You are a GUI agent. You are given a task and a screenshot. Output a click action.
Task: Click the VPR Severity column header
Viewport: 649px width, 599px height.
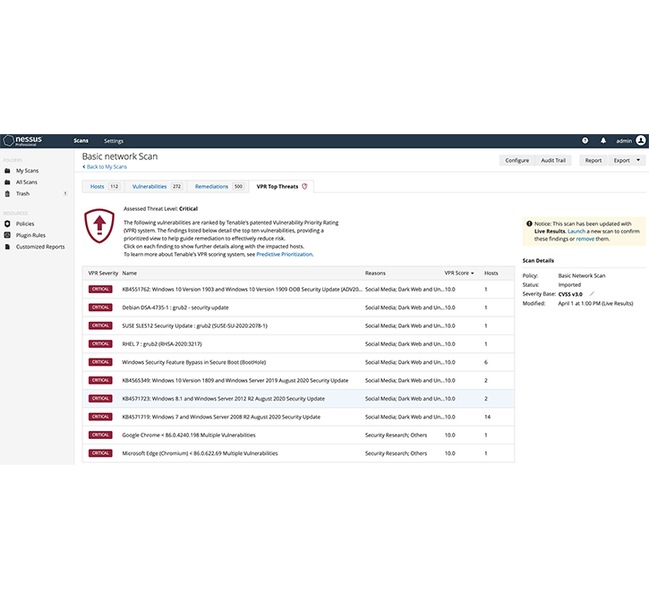(103, 274)
